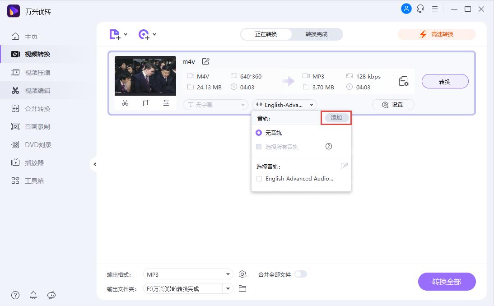Open output codec settings beside the convert button
The width and height of the screenshot is (494, 306).
[x=403, y=81]
